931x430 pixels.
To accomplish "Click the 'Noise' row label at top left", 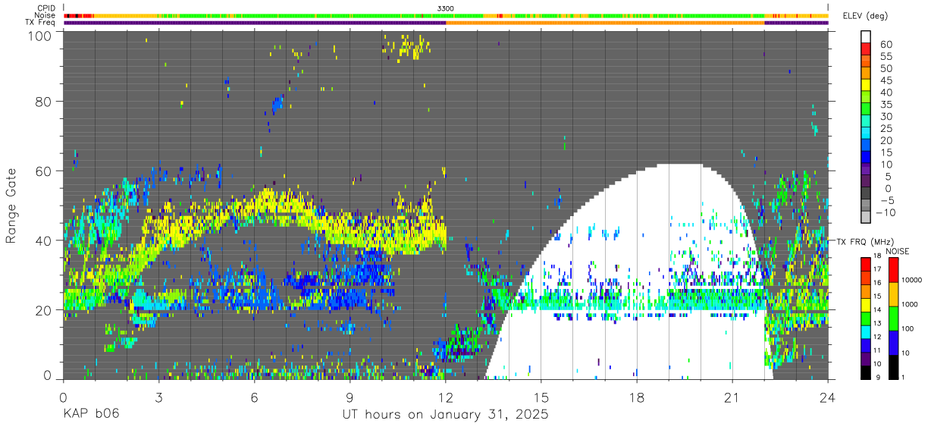I will coord(45,15).
